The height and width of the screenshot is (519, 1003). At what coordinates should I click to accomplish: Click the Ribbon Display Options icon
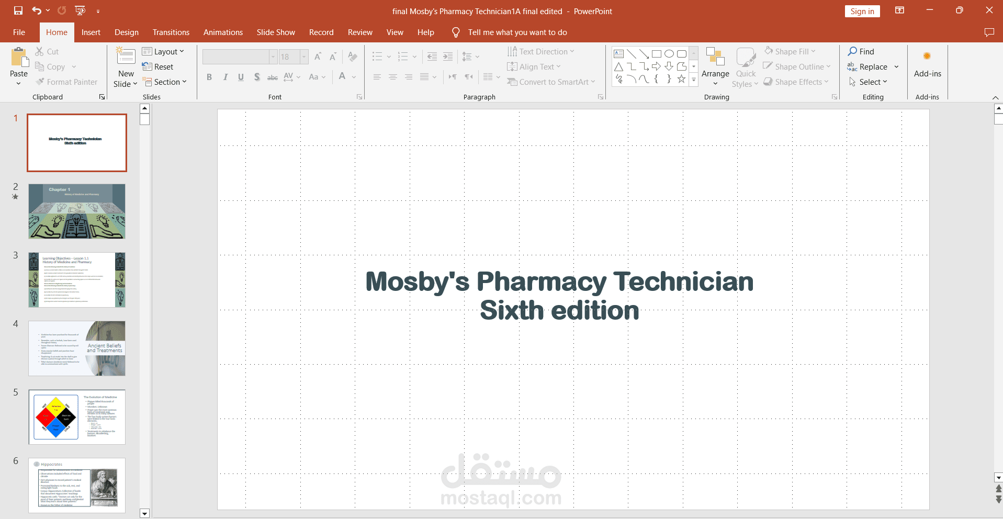pyautogui.click(x=899, y=10)
